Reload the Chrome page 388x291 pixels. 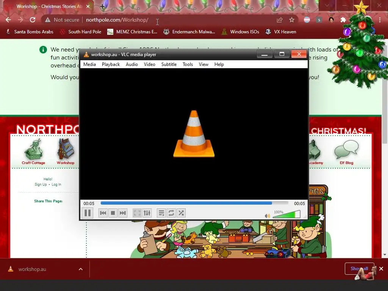[33, 20]
